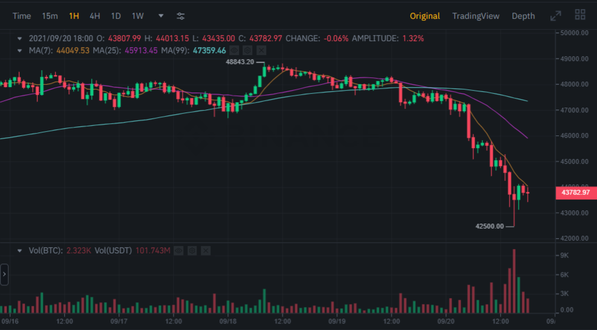Open the multi-chart grid layout
The height and width of the screenshot is (330, 597).
pos(580,16)
